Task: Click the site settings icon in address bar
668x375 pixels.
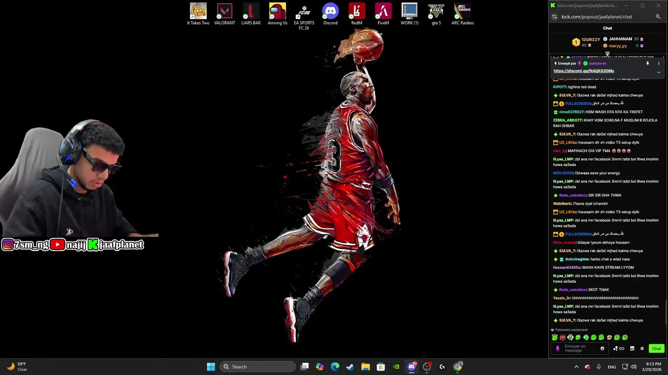Action: [555, 17]
